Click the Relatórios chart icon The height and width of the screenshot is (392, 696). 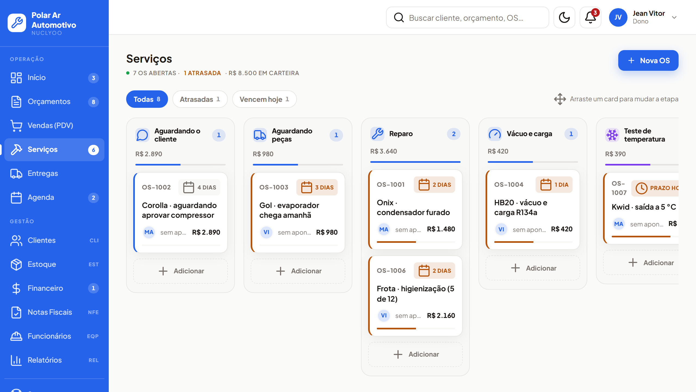pos(16,360)
